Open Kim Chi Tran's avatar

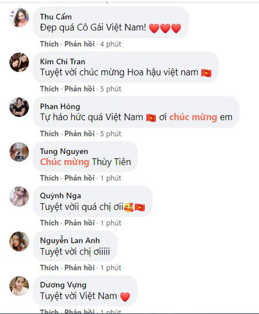(19, 62)
